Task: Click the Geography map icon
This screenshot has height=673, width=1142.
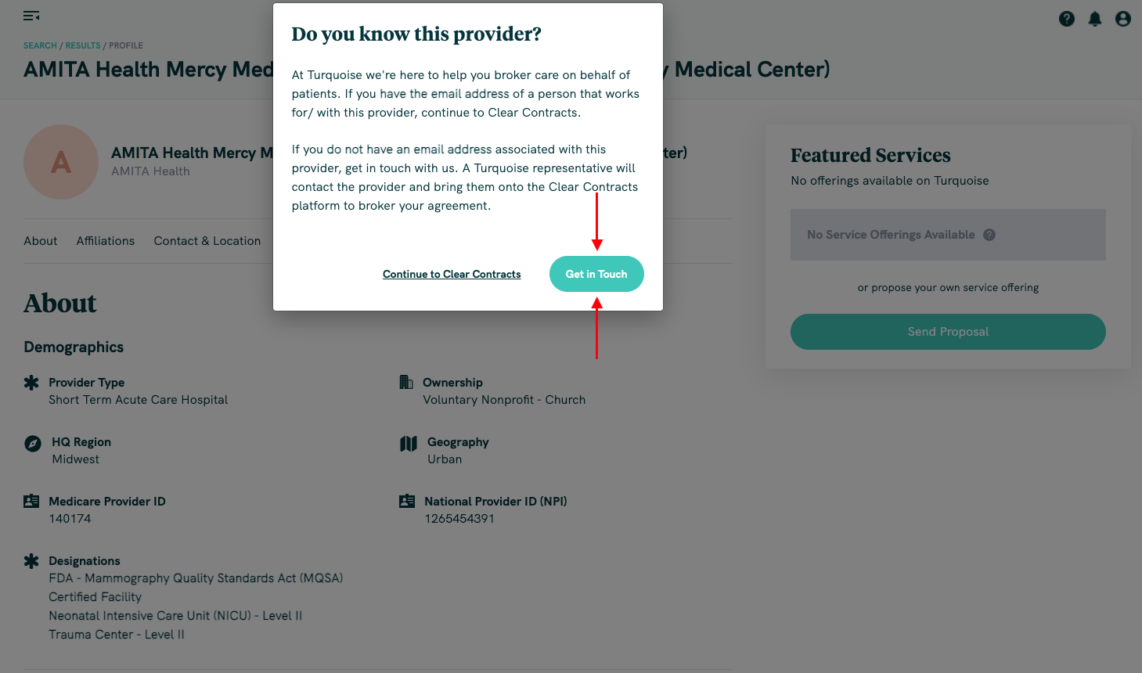Action: 409,444
